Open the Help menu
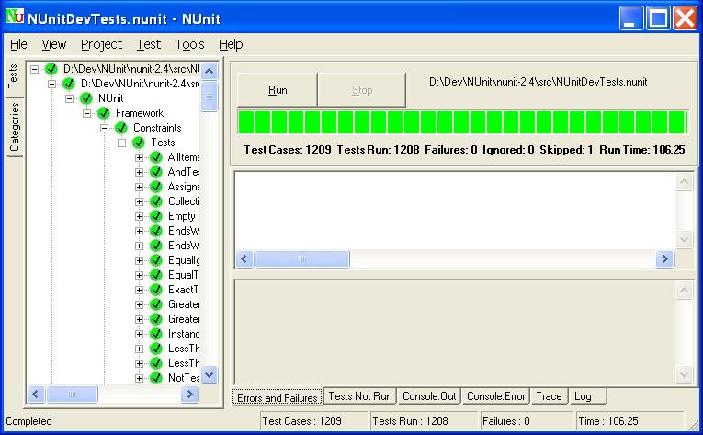This screenshot has width=703, height=435. (x=231, y=44)
